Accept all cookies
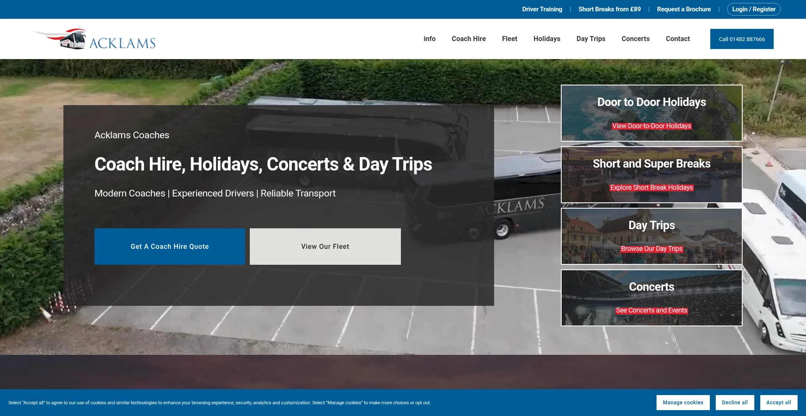806x416 pixels. [779, 403]
